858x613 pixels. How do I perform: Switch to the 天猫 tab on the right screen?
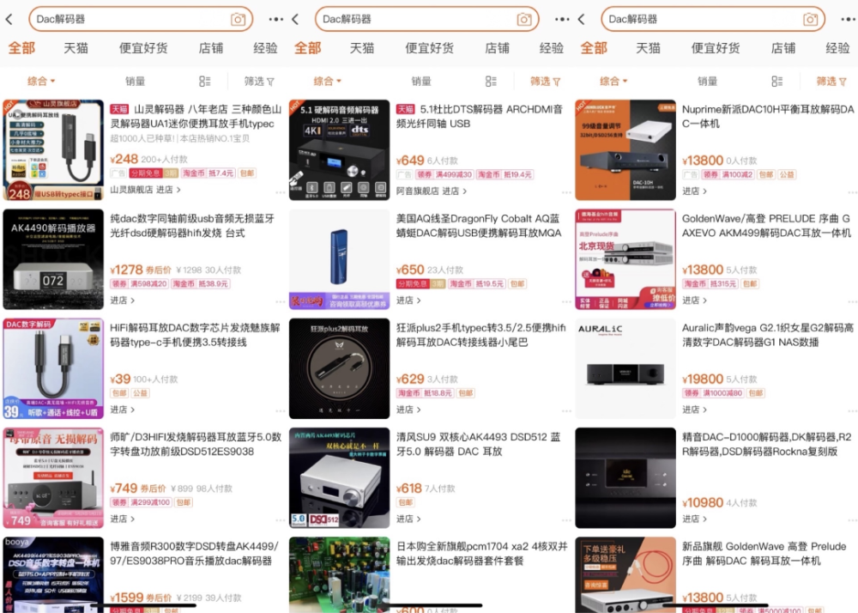coord(649,48)
